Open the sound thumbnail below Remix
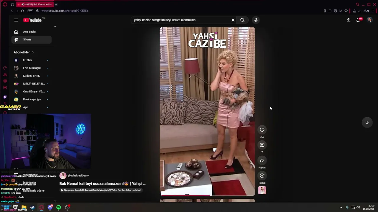 pyautogui.click(x=262, y=190)
